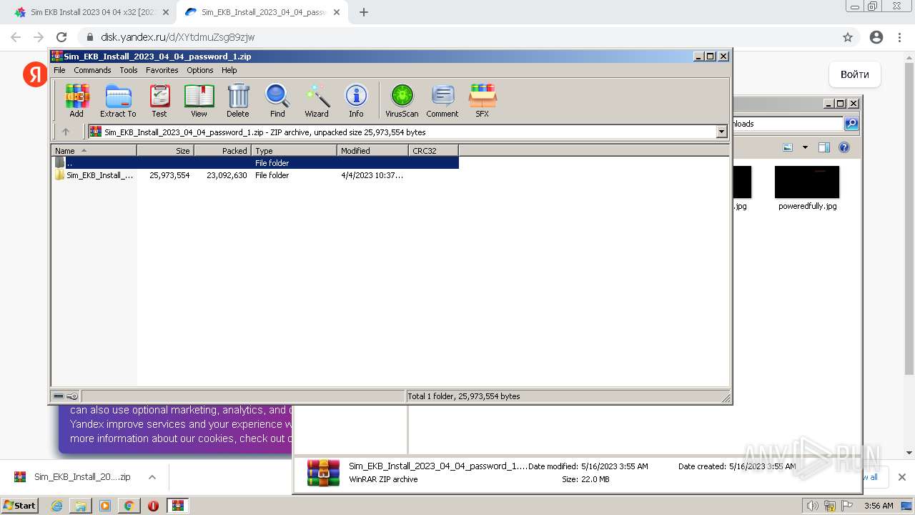Screen dimensions: 915x515
Task: Select the Sim_EKB_Install_... folder row
Action: coord(255,175)
